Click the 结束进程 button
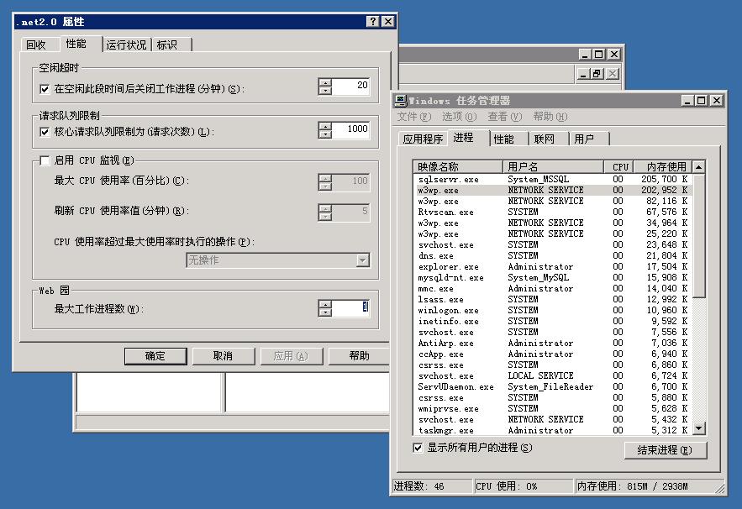 pyautogui.click(x=665, y=450)
